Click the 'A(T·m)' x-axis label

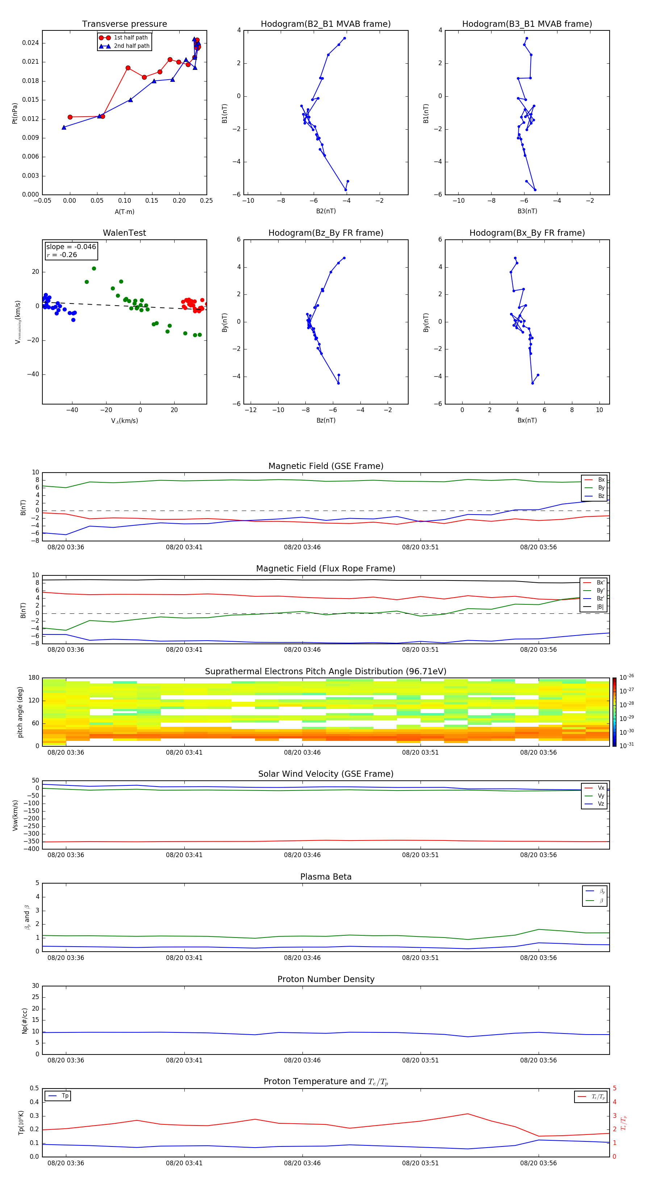point(124,211)
